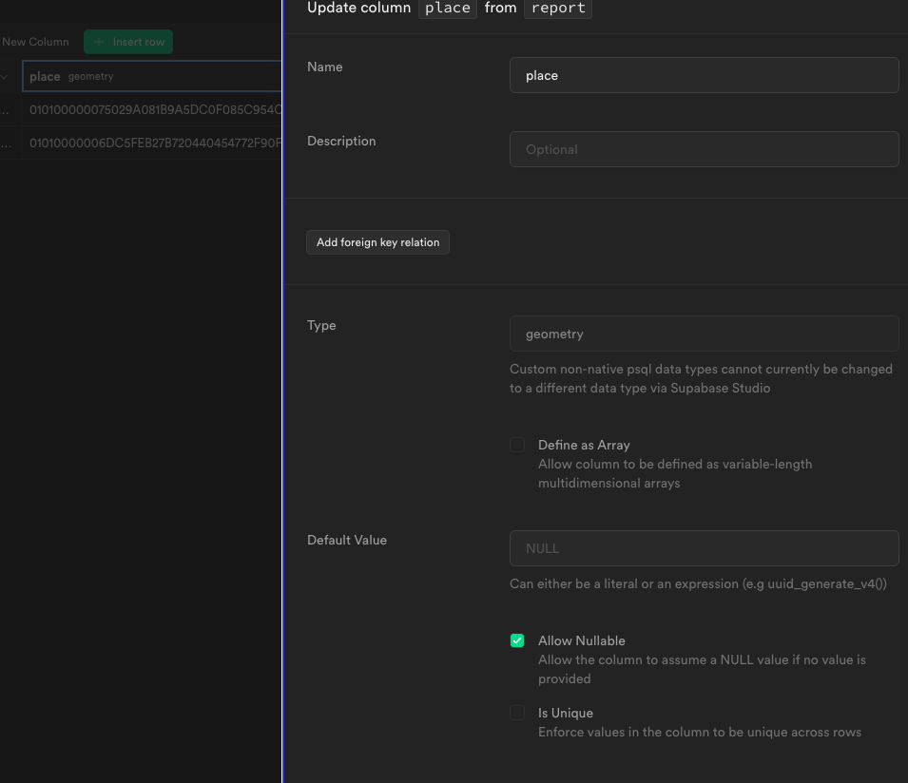Expand the chevron left of place column
908x783 pixels.
pos(5,76)
